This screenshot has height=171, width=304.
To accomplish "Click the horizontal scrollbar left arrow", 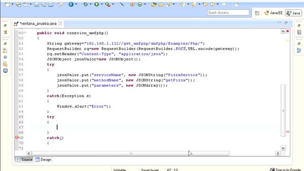I will pos(29,153).
